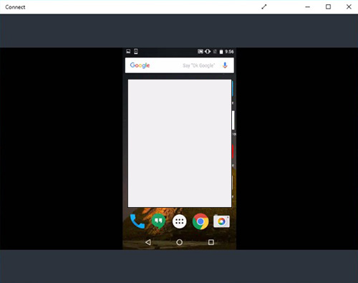Tap the Android back triangle button

tap(148, 242)
